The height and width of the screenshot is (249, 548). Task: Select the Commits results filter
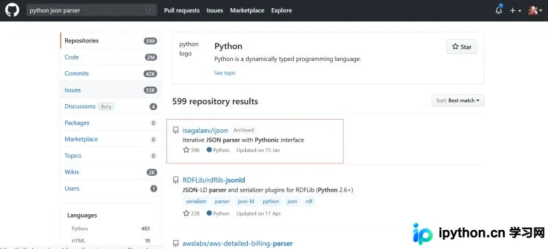[110, 74]
